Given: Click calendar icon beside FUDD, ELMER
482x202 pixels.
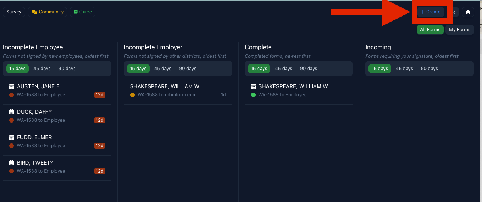Looking at the screenshot, I should point(12,137).
